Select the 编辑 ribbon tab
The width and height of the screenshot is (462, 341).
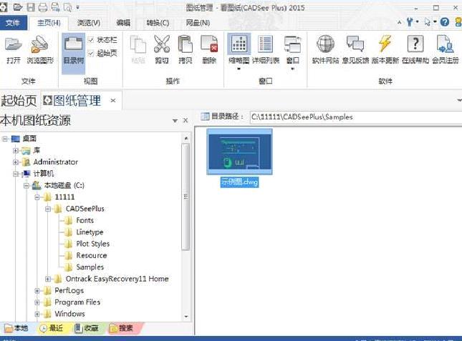pos(123,23)
